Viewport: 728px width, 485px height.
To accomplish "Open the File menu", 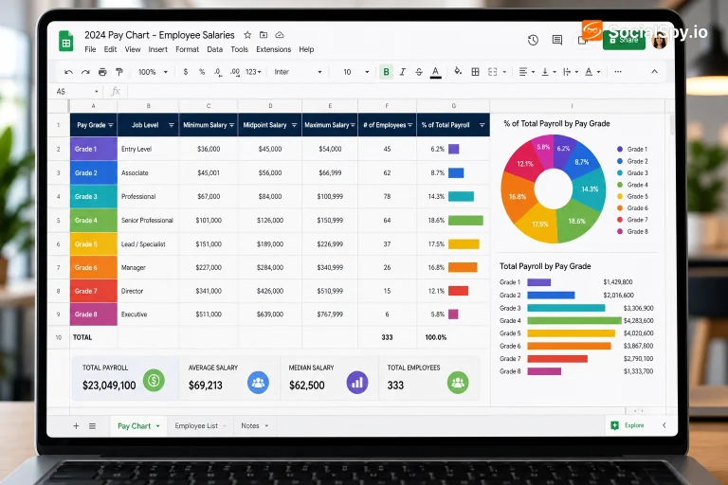I will 90,49.
